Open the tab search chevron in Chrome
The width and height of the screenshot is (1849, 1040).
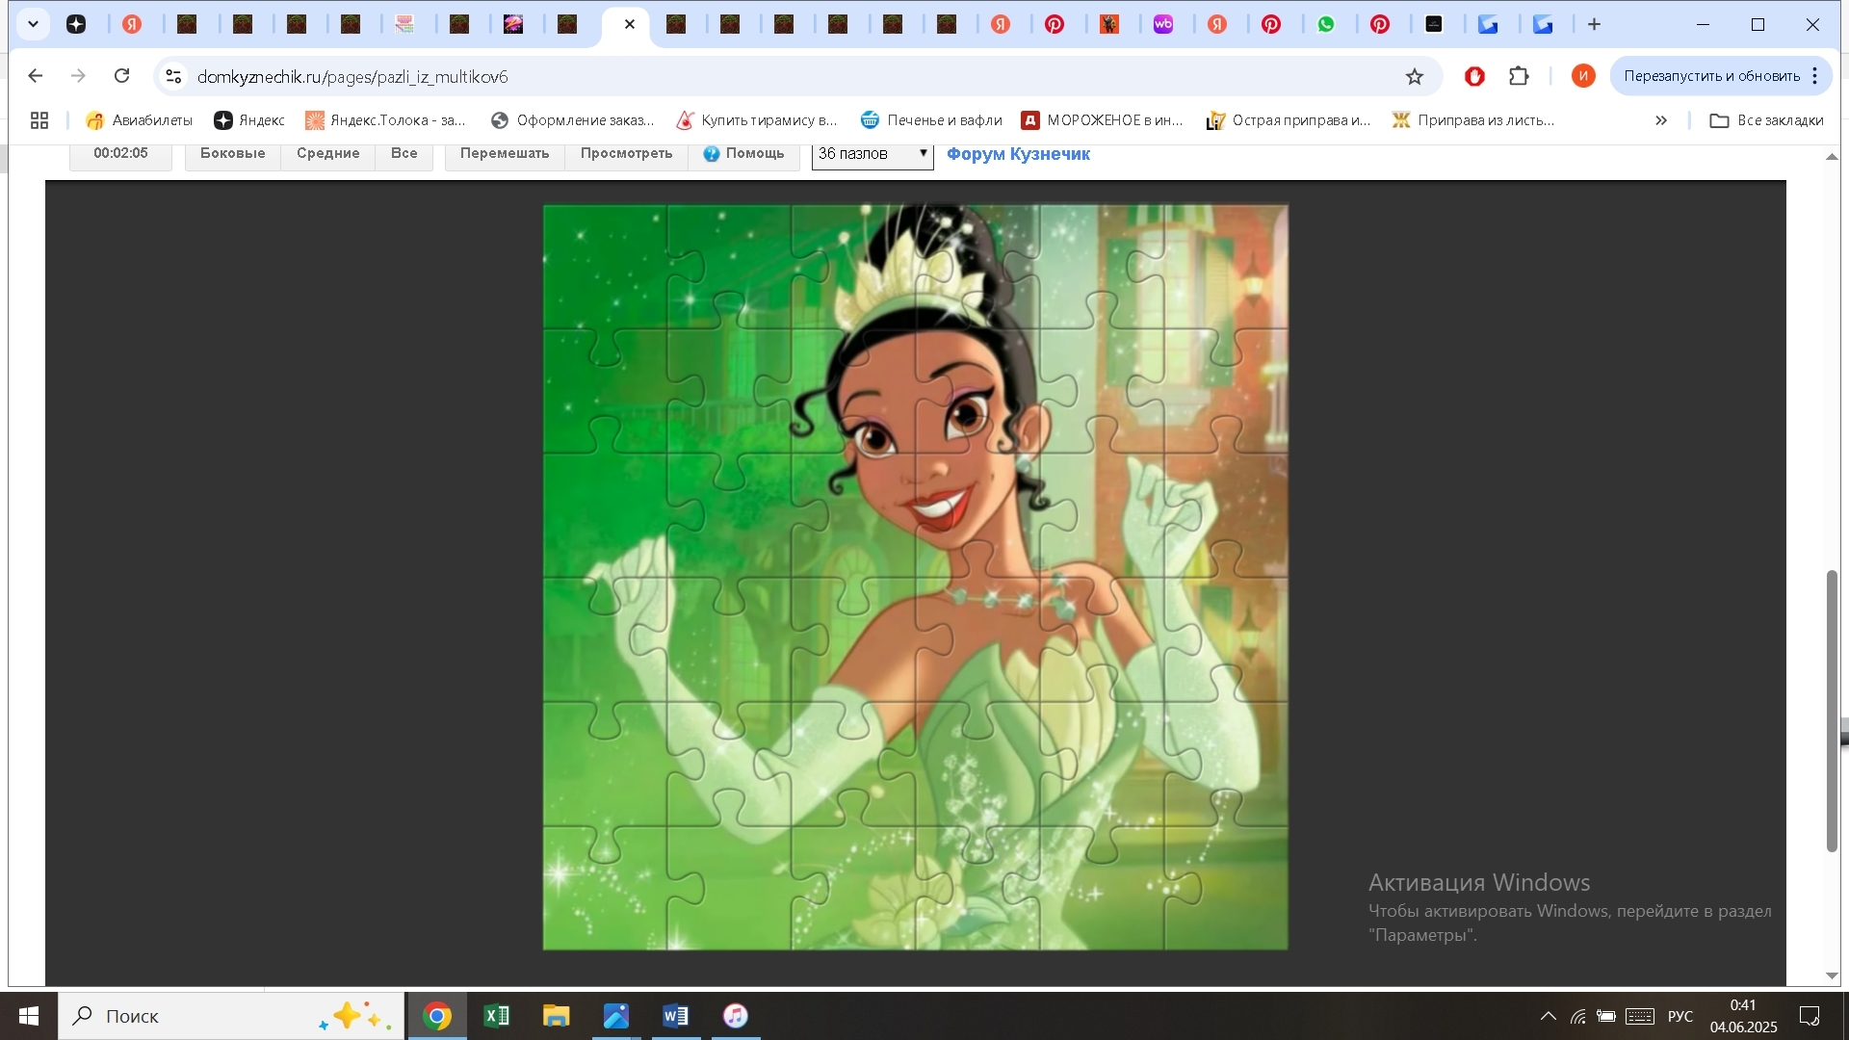click(x=33, y=24)
